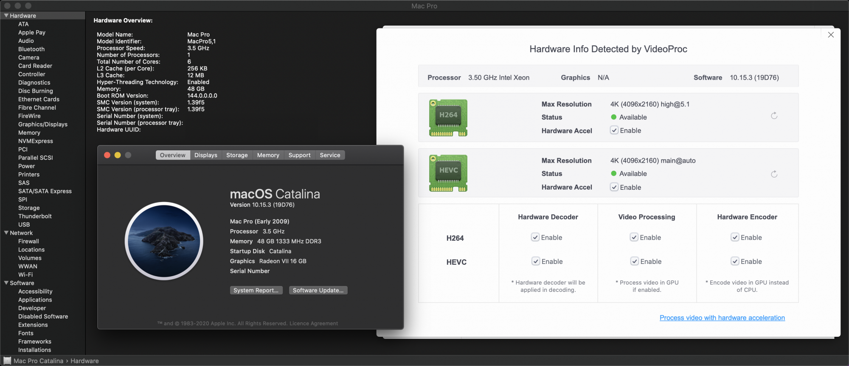The image size is (849, 366).
Task: Switch to the Service tab
Action: pyautogui.click(x=330, y=155)
